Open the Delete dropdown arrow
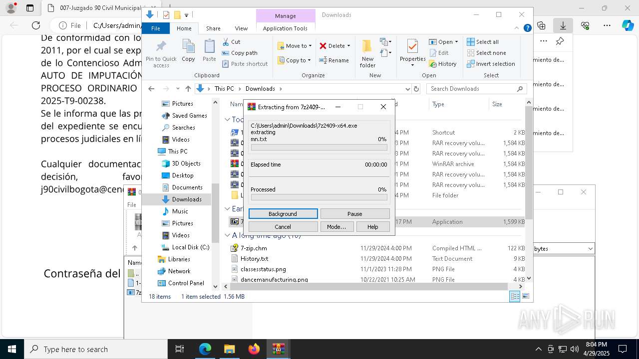Viewport: 639px width, 359px height. tap(348, 46)
